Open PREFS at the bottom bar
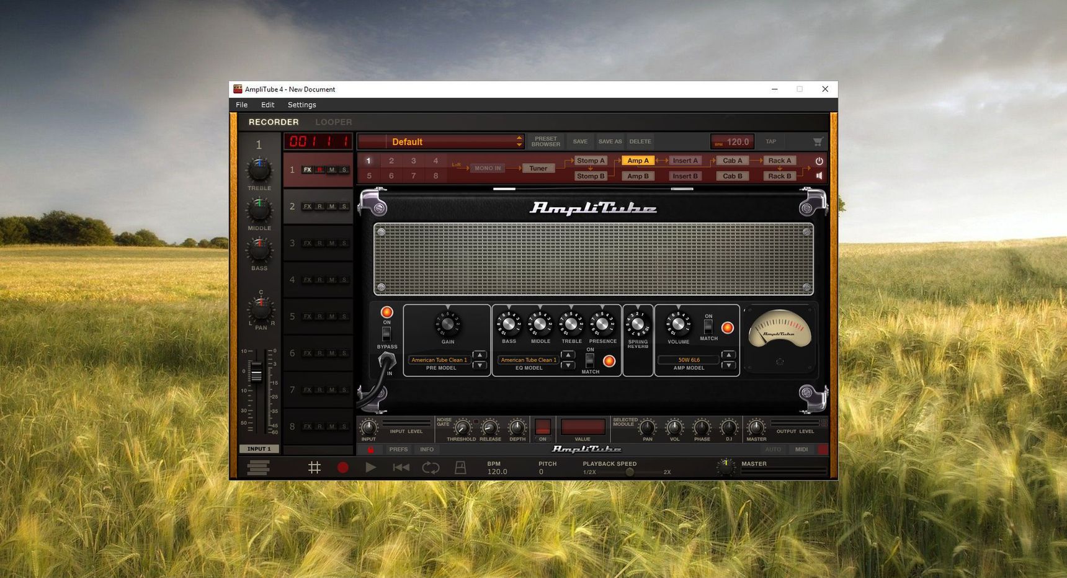 click(x=398, y=450)
